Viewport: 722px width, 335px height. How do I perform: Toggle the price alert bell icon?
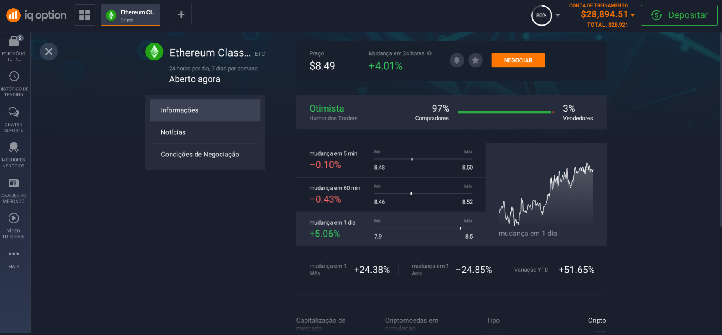[457, 60]
